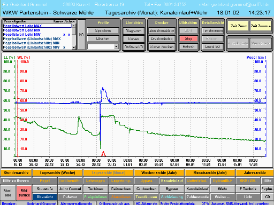
Task: Select the Batterielad. curve group
Action: (x=197, y=181)
